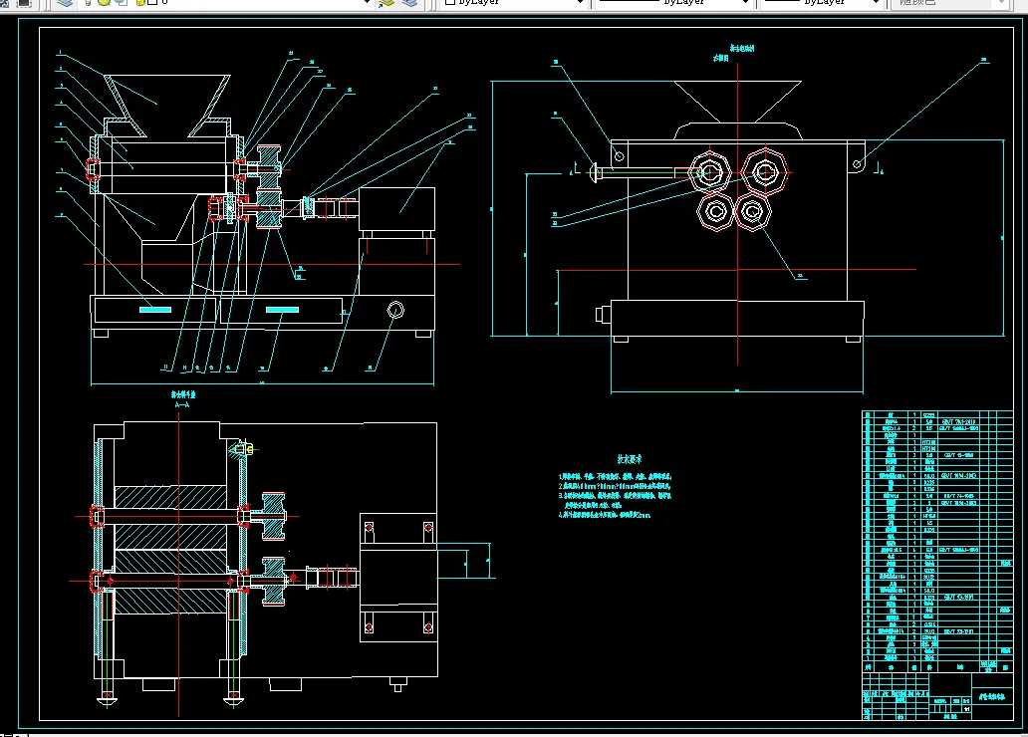Select the 技术要求 heading text
The image size is (1028, 737).
click(x=630, y=460)
